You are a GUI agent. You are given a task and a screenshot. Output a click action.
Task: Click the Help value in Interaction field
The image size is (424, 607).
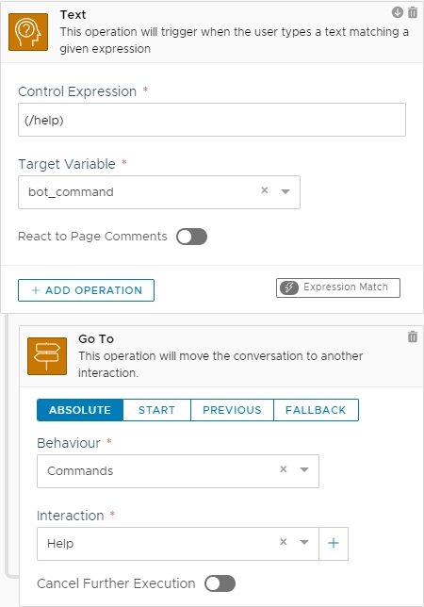coord(60,544)
